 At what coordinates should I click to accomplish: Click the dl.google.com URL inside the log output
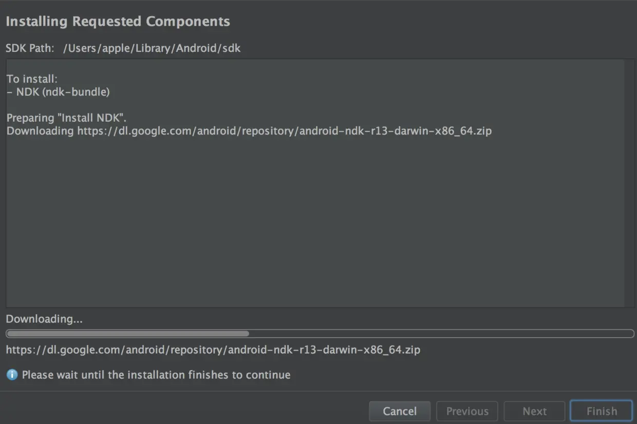(284, 131)
